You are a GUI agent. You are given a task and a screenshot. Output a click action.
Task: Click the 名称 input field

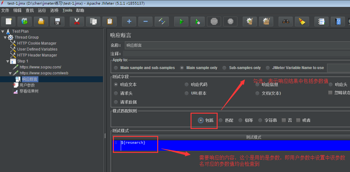[x=237, y=46]
